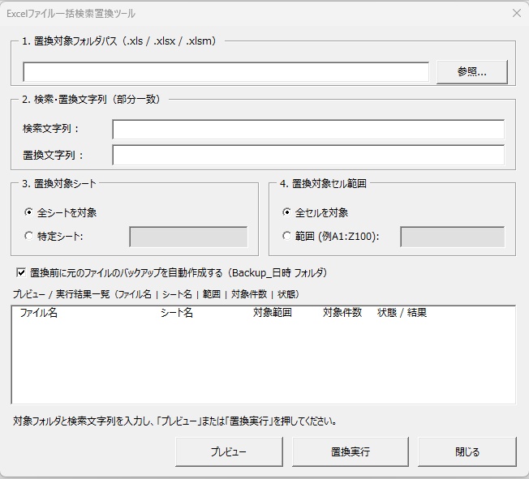Click the プレビュー button

[x=229, y=451]
